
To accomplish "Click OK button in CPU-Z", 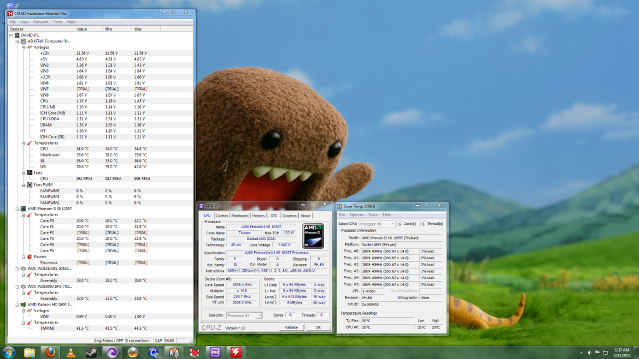I will 318,327.
